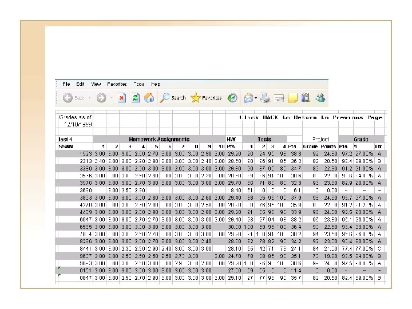Open the Favorites menu

pyautogui.click(x=117, y=84)
